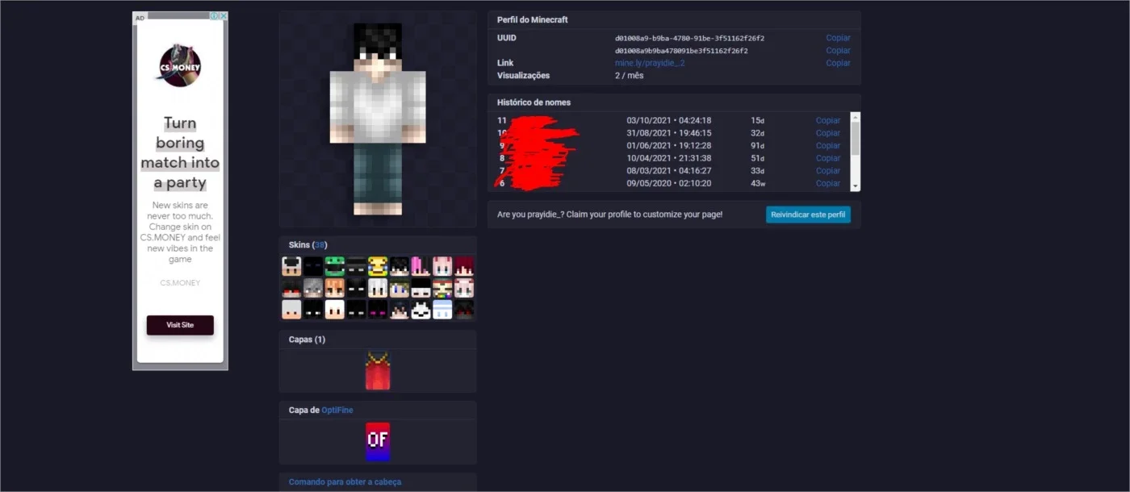Choose the gray-haired skin head
The width and height of the screenshot is (1130, 492).
point(312,288)
